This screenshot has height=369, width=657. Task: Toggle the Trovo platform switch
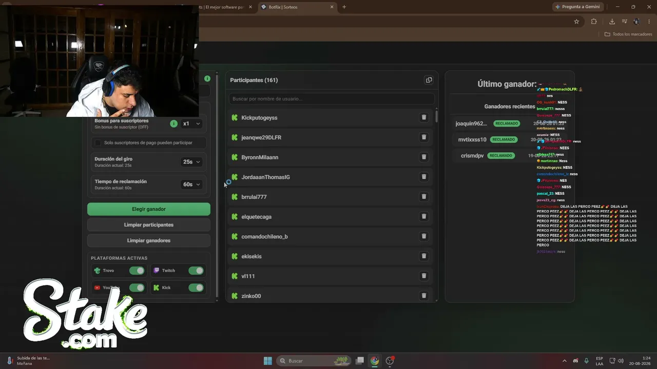pyautogui.click(x=137, y=271)
